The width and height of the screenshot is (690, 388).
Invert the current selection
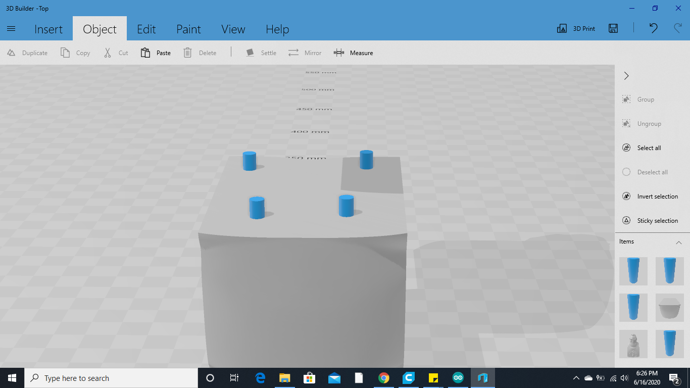coord(652,196)
